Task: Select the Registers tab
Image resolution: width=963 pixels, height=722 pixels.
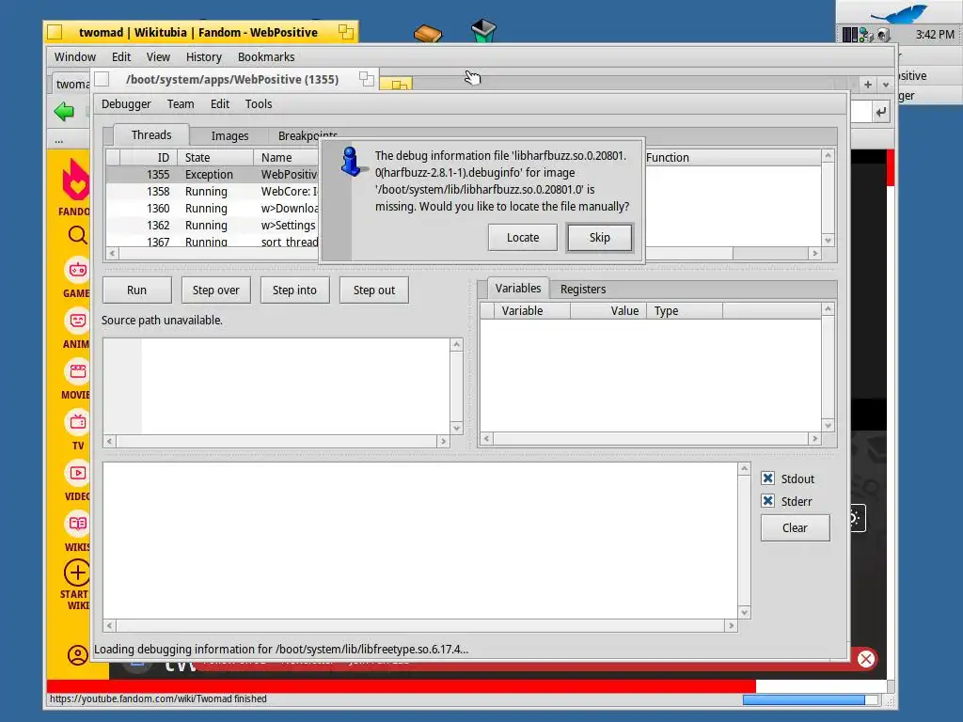Action: pos(583,290)
